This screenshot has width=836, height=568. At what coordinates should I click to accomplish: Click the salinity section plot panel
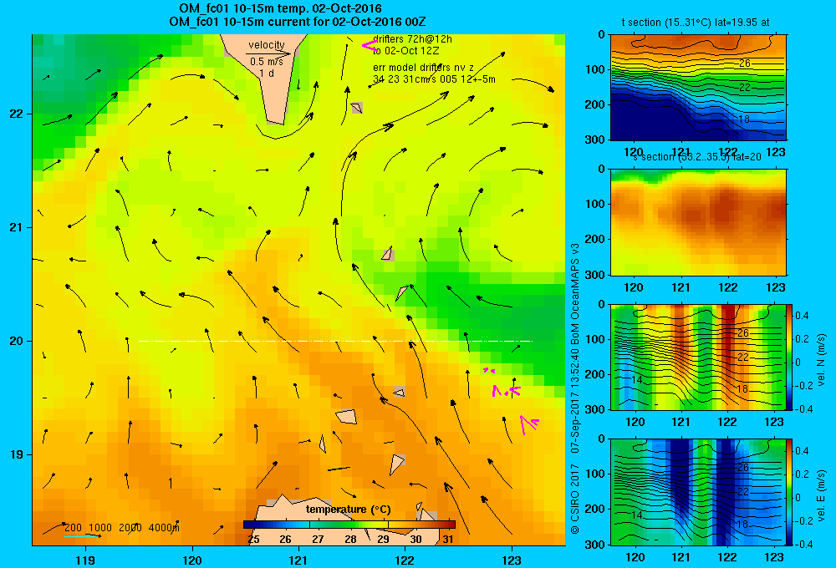click(698, 222)
